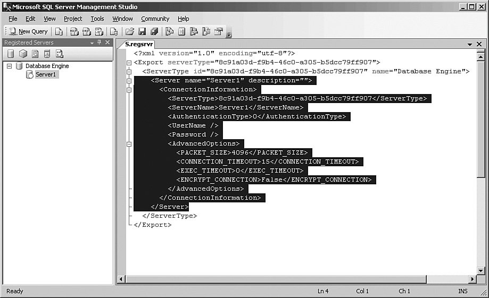Click the AuthenticationType XML line
This screenshot has height=298, width=489.
(x=257, y=116)
